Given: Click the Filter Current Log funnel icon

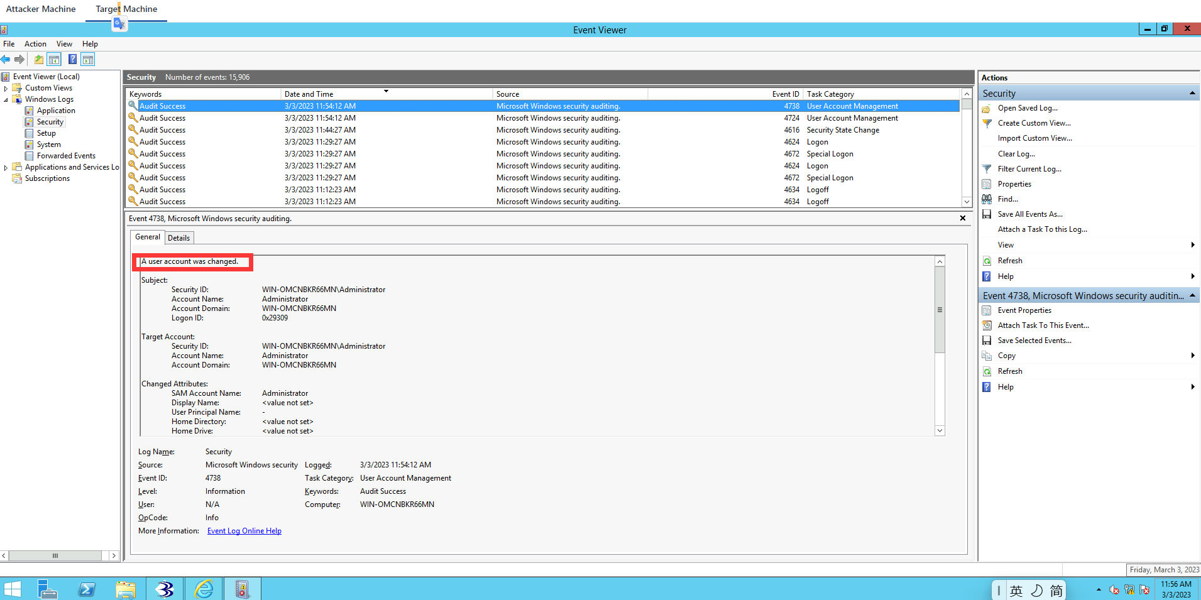Looking at the screenshot, I should point(987,169).
